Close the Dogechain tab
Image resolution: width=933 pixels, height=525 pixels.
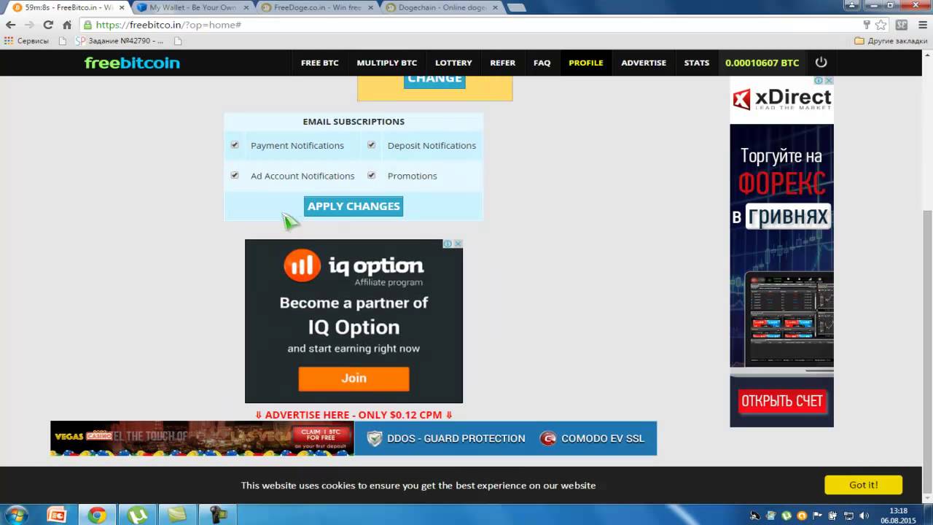pyautogui.click(x=494, y=7)
